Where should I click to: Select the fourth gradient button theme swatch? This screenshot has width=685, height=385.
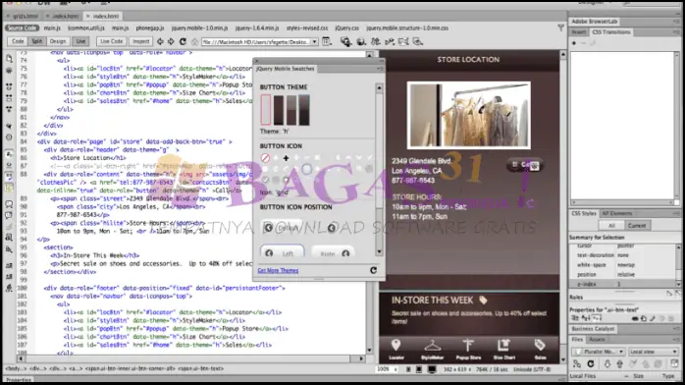click(304, 110)
